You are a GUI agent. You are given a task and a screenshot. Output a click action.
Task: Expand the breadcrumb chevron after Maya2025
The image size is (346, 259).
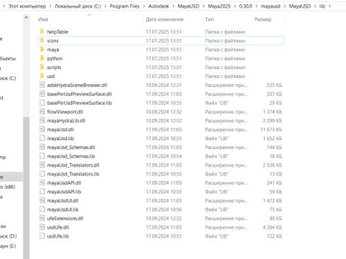[235, 6]
